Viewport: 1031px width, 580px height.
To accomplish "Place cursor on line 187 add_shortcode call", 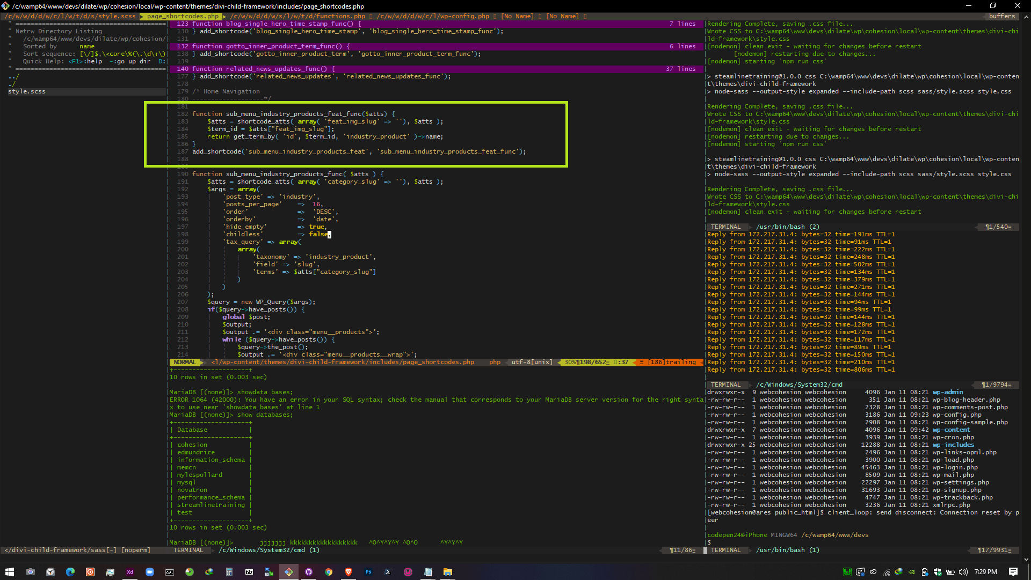I will (359, 151).
